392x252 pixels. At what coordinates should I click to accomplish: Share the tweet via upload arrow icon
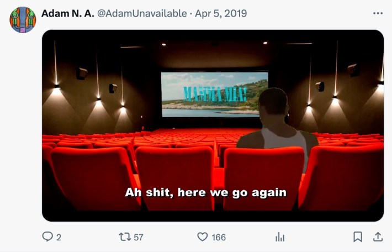click(x=378, y=237)
